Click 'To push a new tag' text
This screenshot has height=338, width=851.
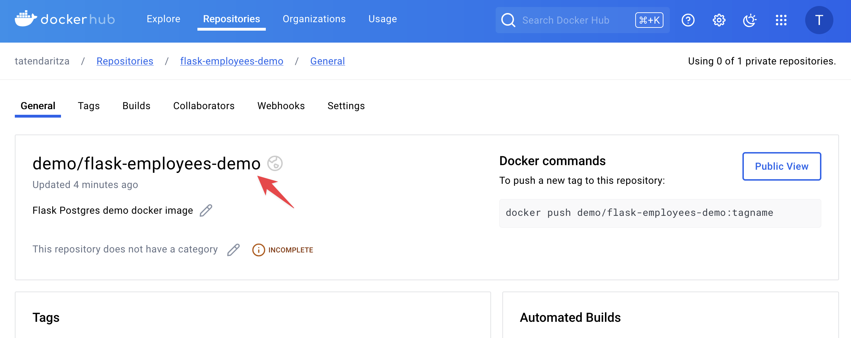(582, 181)
